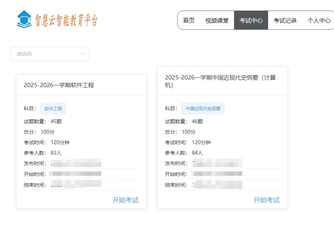Click 84人 participant count
334x226 pixels.
pos(197,153)
